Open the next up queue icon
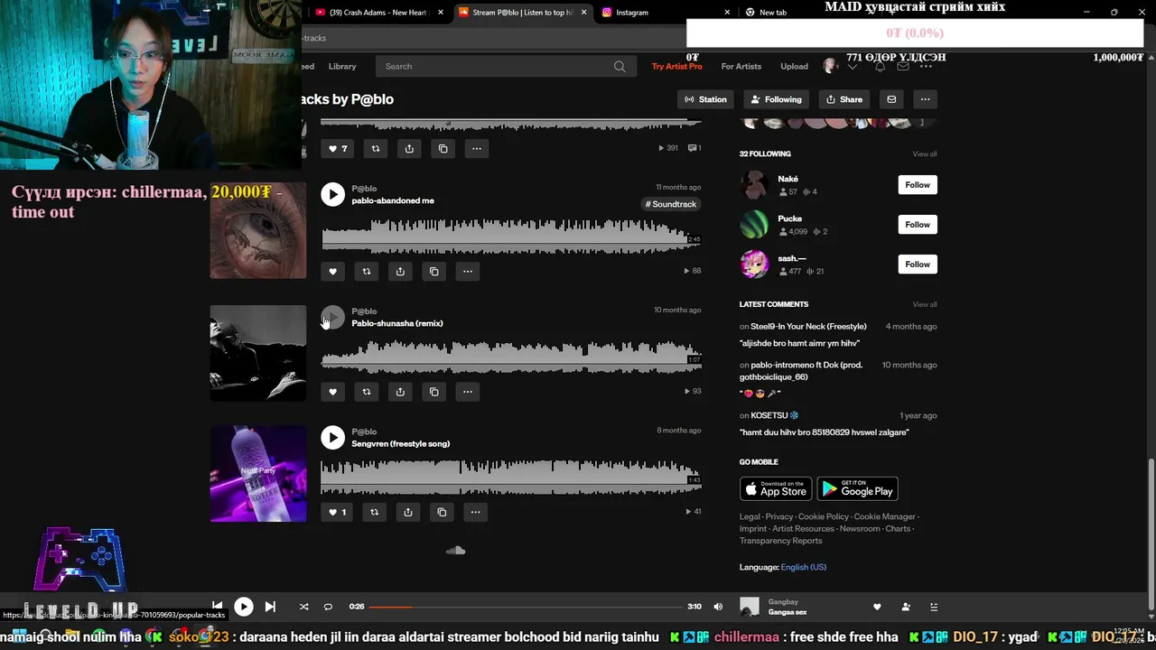Viewport: 1156px width, 650px height. tap(934, 607)
